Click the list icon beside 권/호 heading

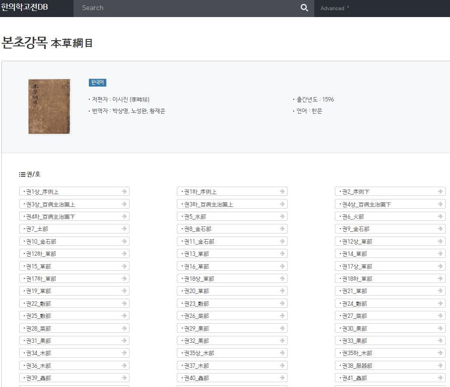pos(22,174)
